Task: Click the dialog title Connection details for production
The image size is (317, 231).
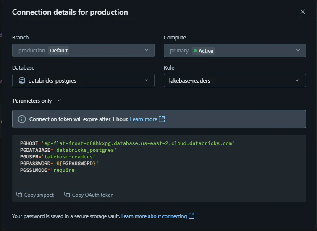Action: (x=70, y=12)
